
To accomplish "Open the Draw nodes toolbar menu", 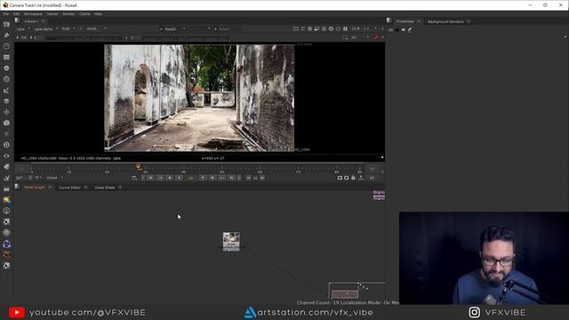I will pyautogui.click(x=6, y=36).
